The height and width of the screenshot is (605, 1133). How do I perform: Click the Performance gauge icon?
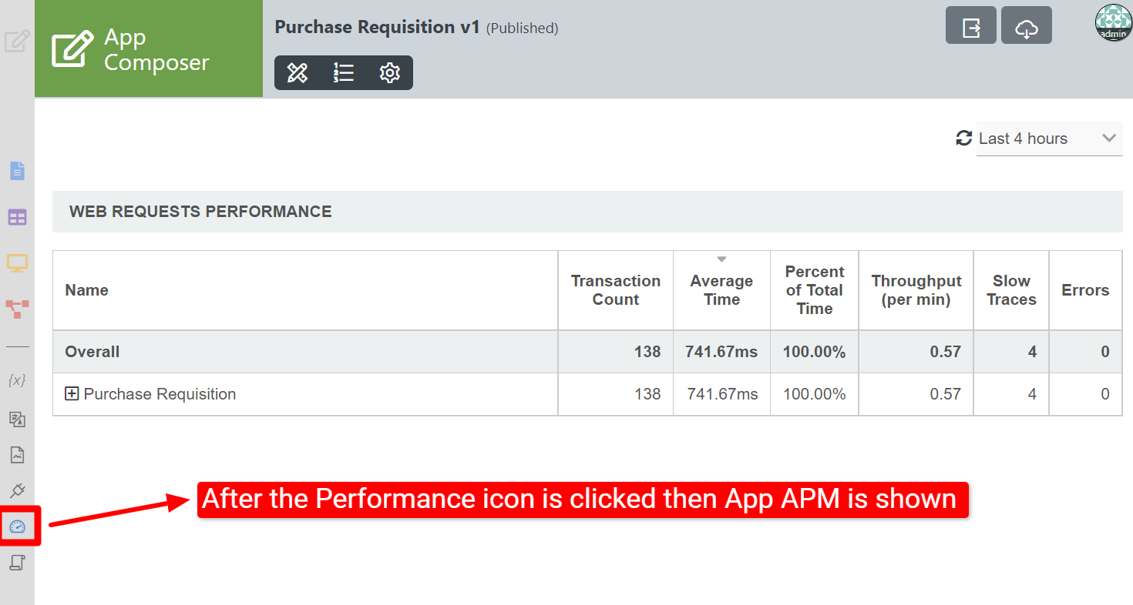(17, 526)
